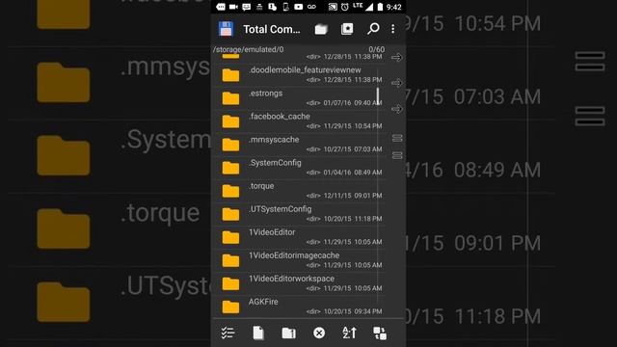
Task: Select .facebook_cache via its folder icon
Action: [x=230, y=121]
